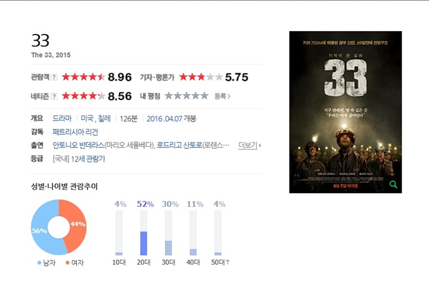Viewport: 429px width, 282px height.
Task: Select the first star in 내 평점
Action: pos(169,96)
